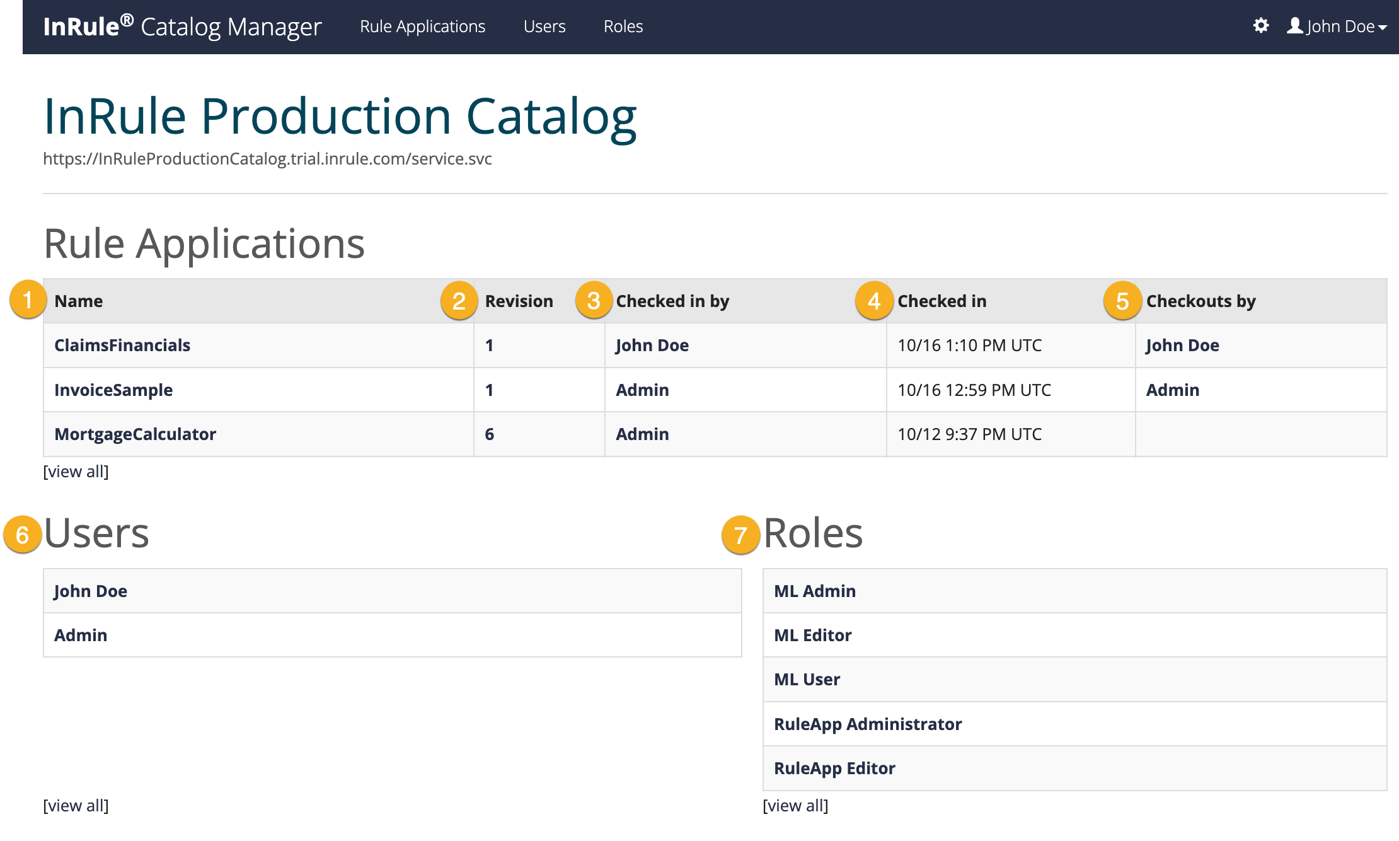Open Rule Applications in top navigation

pos(422,26)
